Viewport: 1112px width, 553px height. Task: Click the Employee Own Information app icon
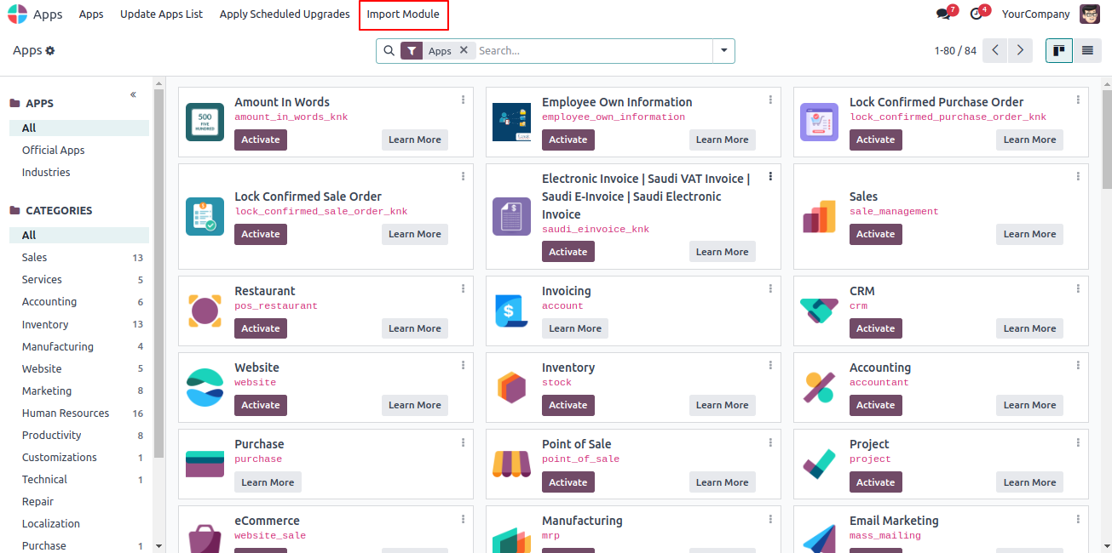point(511,122)
